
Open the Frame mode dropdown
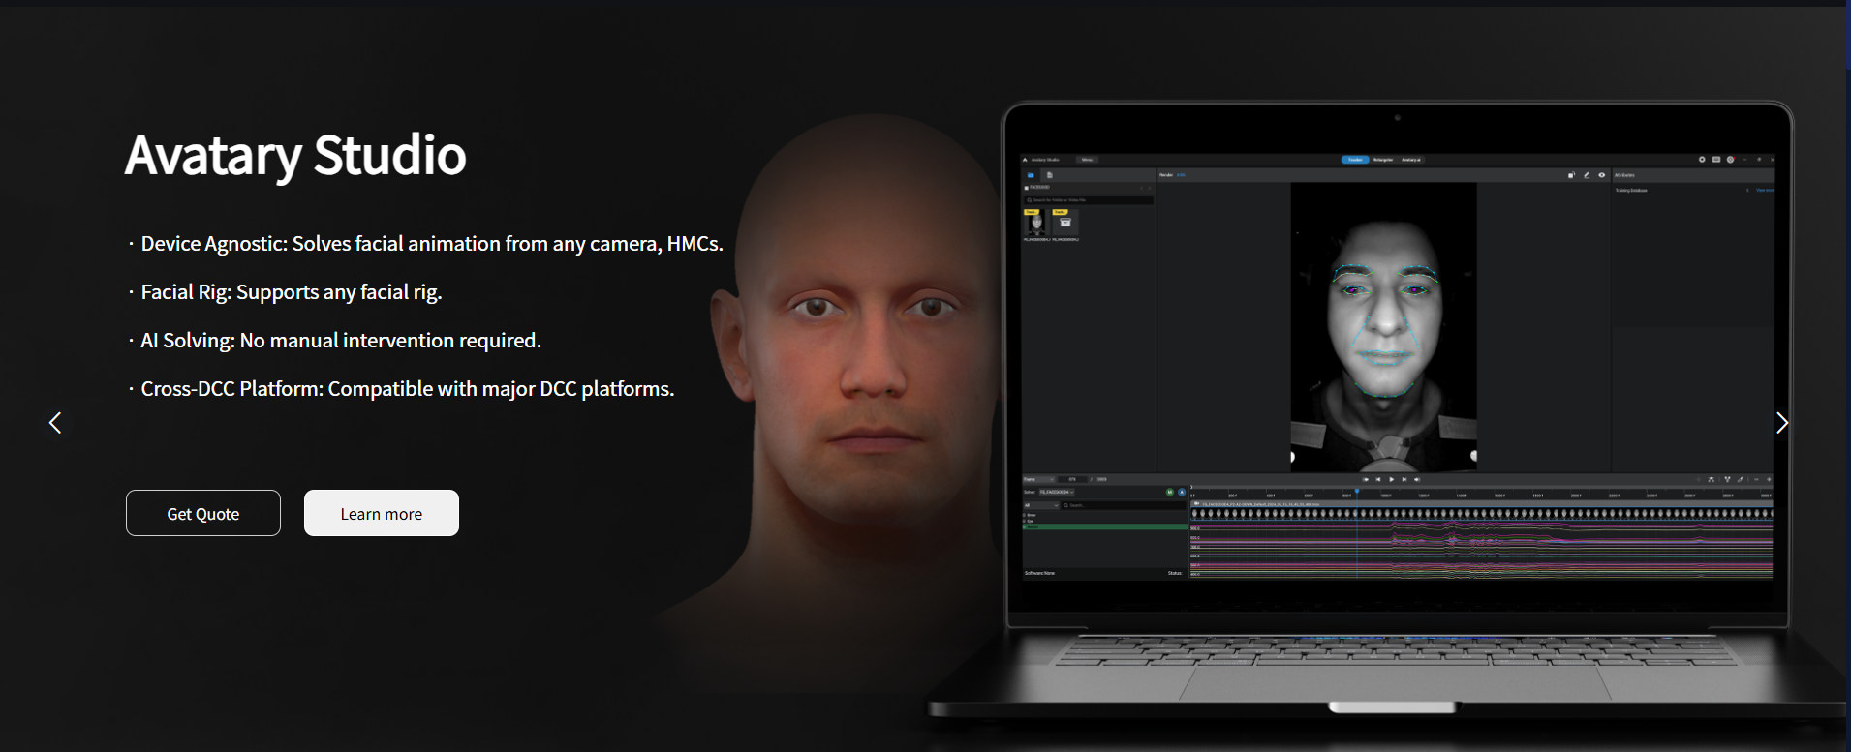1039,479
